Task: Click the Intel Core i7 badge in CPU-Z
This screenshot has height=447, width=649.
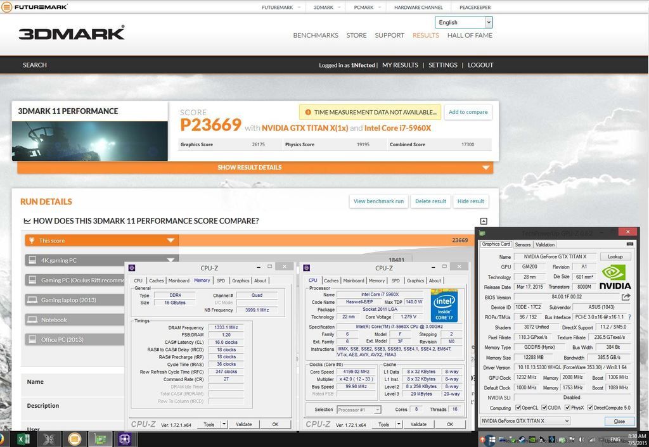Action: click(x=444, y=306)
